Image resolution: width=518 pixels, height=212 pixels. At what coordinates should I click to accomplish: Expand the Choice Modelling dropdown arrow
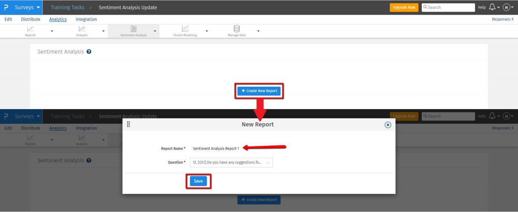[x=207, y=31]
